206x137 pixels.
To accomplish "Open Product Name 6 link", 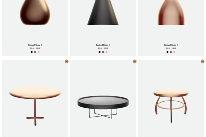I will click(x=103, y=45).
